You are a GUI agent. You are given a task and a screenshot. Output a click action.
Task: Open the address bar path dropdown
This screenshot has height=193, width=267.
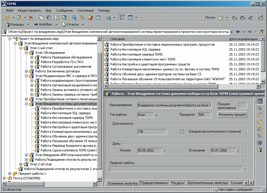click(x=232, y=32)
